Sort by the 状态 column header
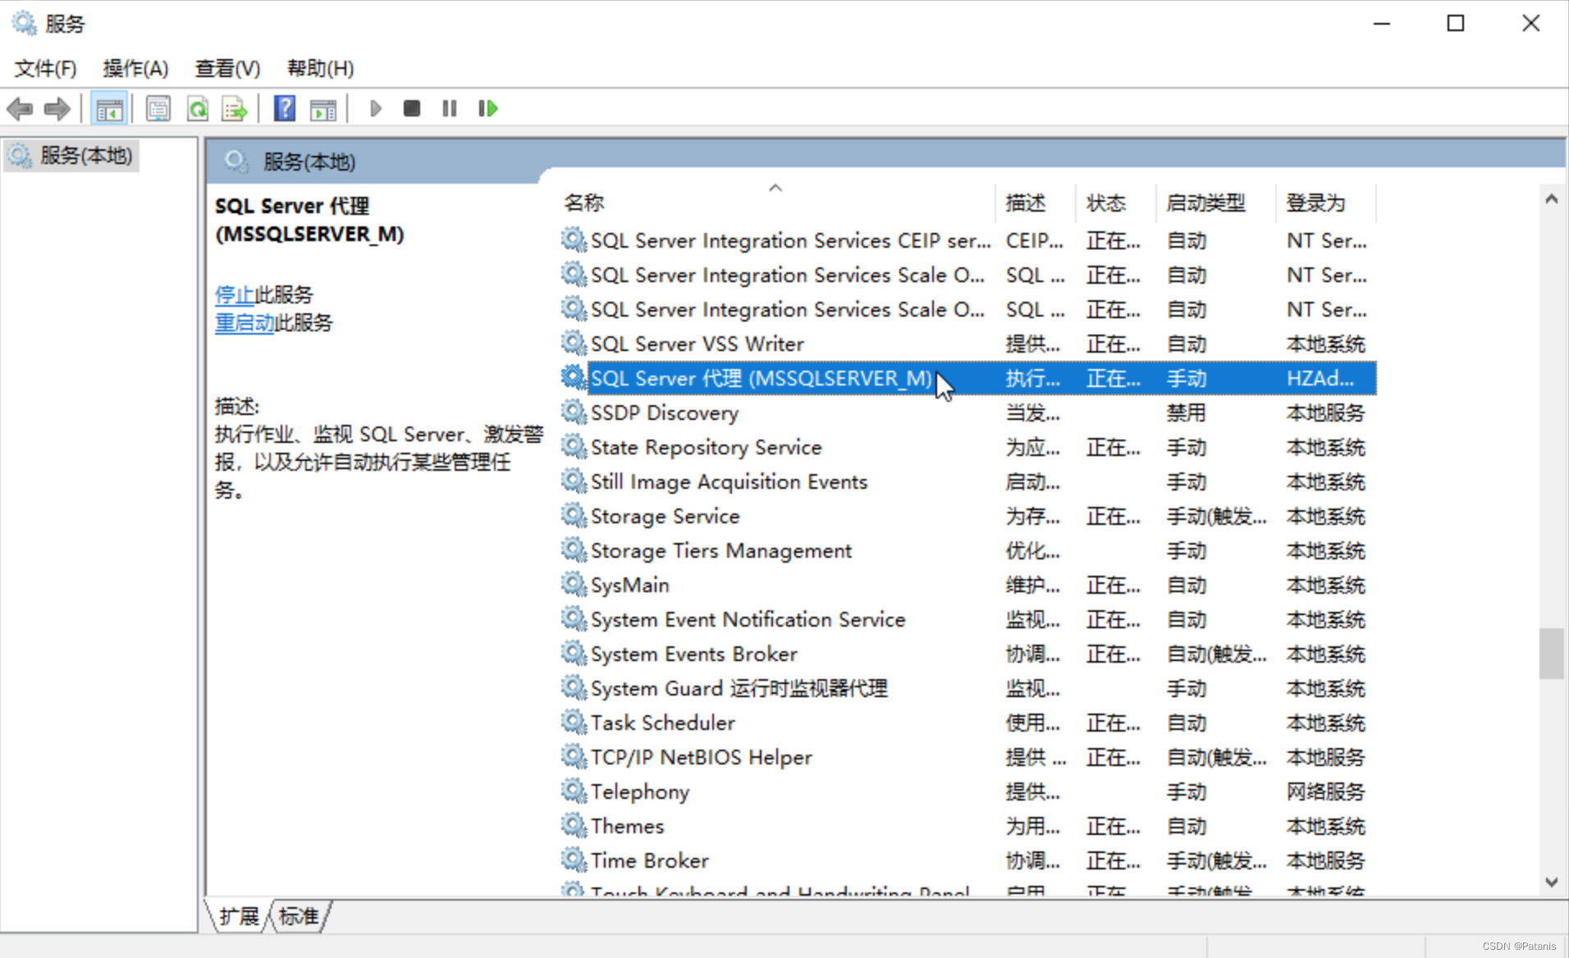1569x958 pixels. 1115,203
